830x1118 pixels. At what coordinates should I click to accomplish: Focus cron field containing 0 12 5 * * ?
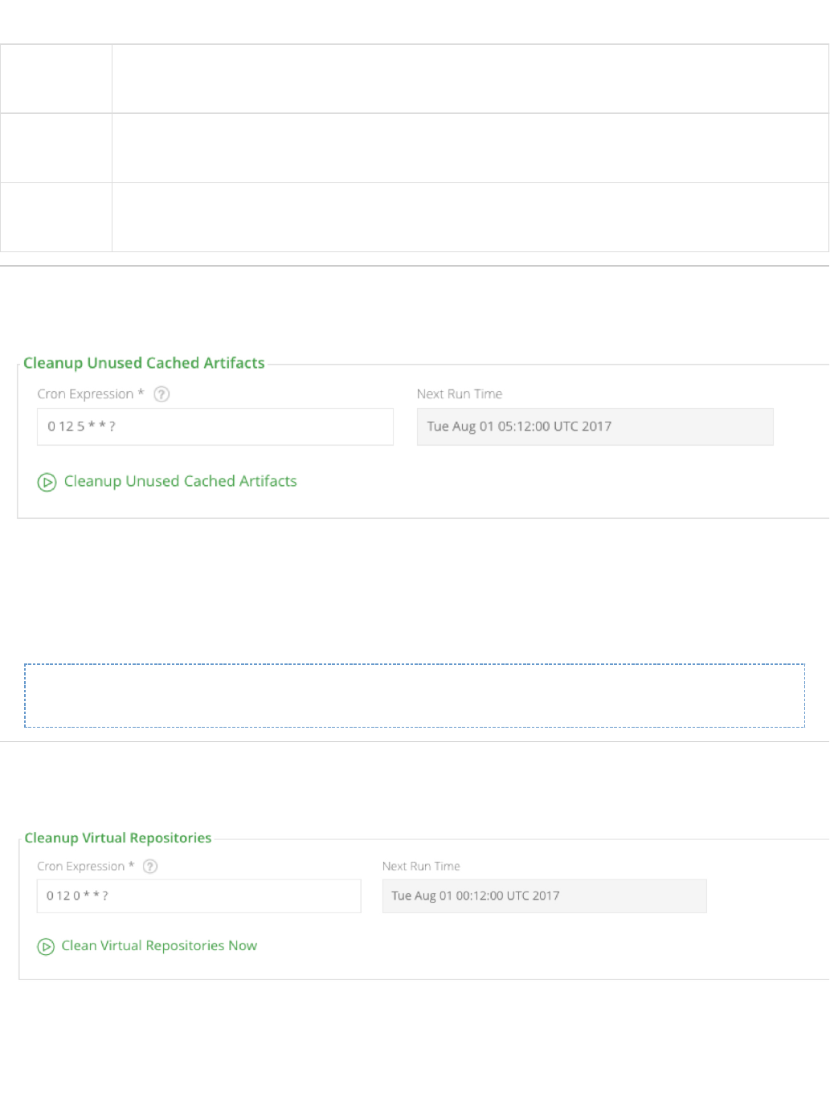pos(215,426)
